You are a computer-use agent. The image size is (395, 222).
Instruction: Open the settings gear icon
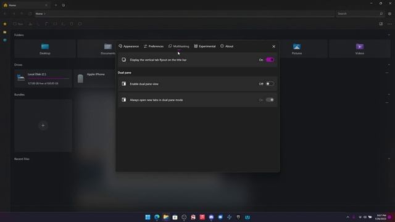coord(389,14)
